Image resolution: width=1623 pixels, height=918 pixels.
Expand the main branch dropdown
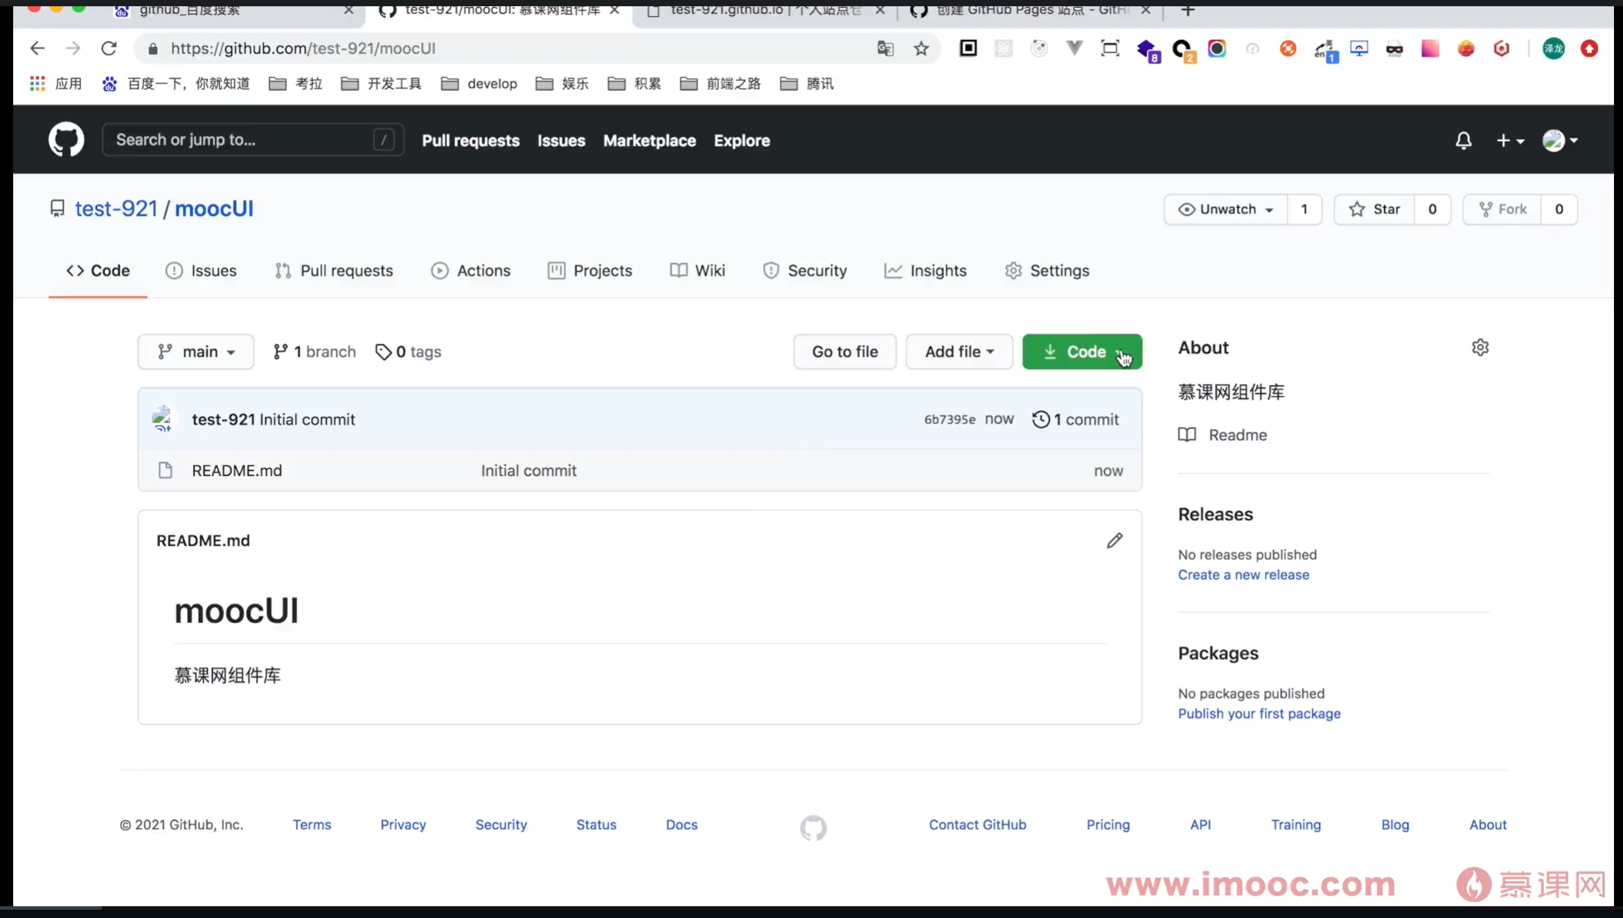195,352
